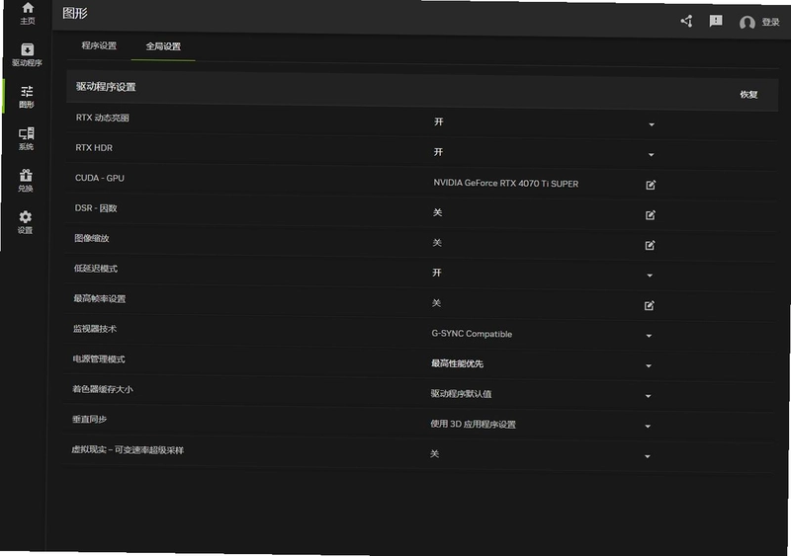Expand the RTX 动态亮丽 dropdown
The image size is (791, 556).
point(652,124)
